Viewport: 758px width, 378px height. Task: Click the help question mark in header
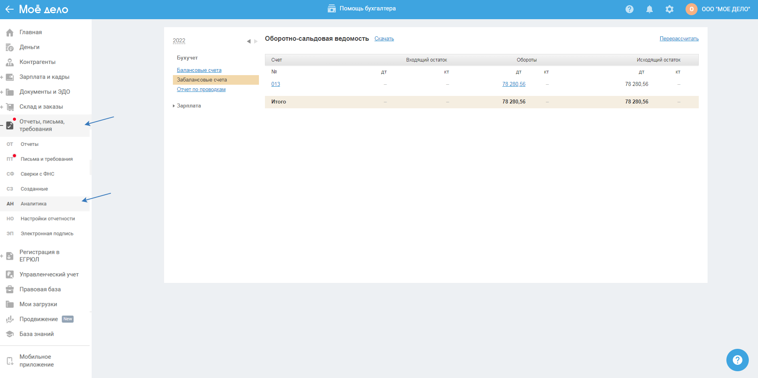tap(629, 9)
